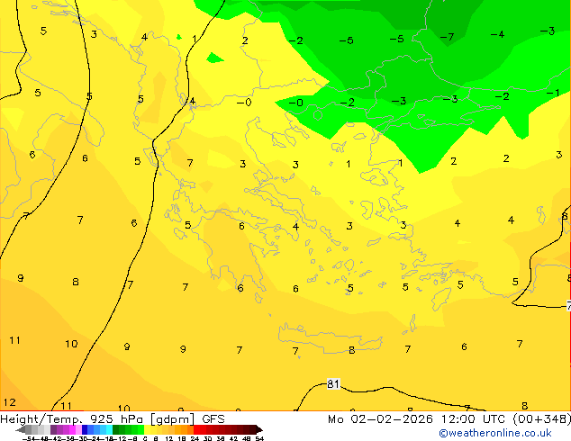Viewport: 571px width, 441px height.
Task: Click the 12:00 UTC time text
Action: click(474, 419)
